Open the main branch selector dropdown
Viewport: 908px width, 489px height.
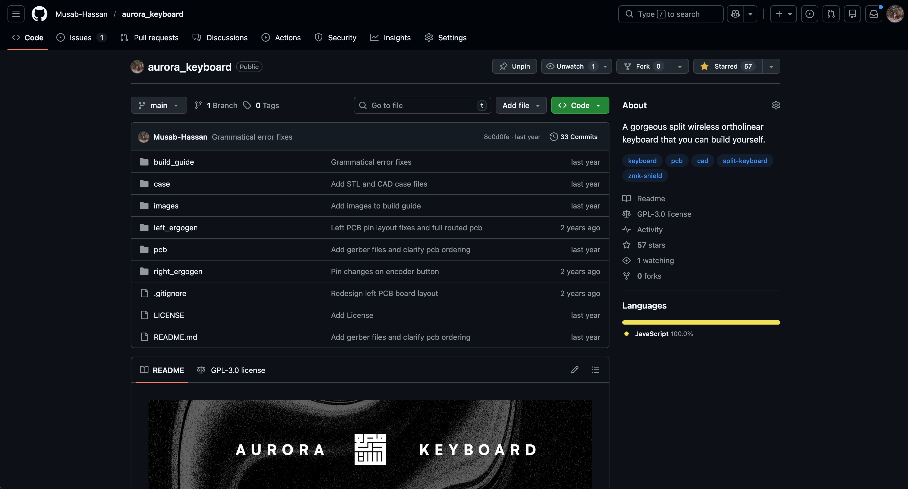click(x=159, y=105)
